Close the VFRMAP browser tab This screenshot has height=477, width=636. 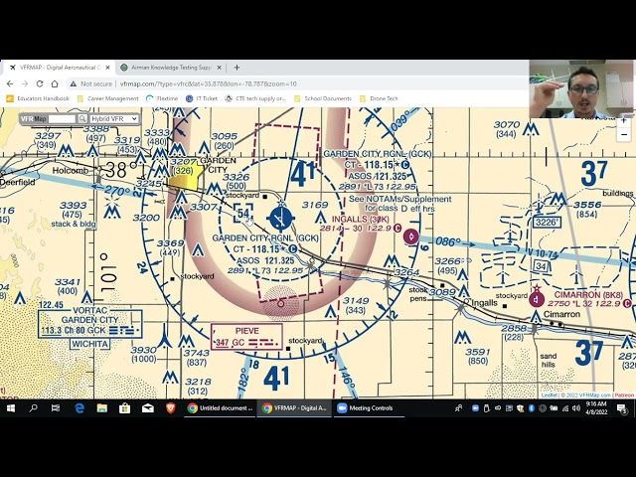107,68
